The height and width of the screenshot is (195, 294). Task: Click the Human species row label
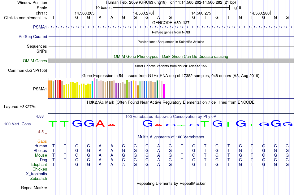[x=41, y=146]
